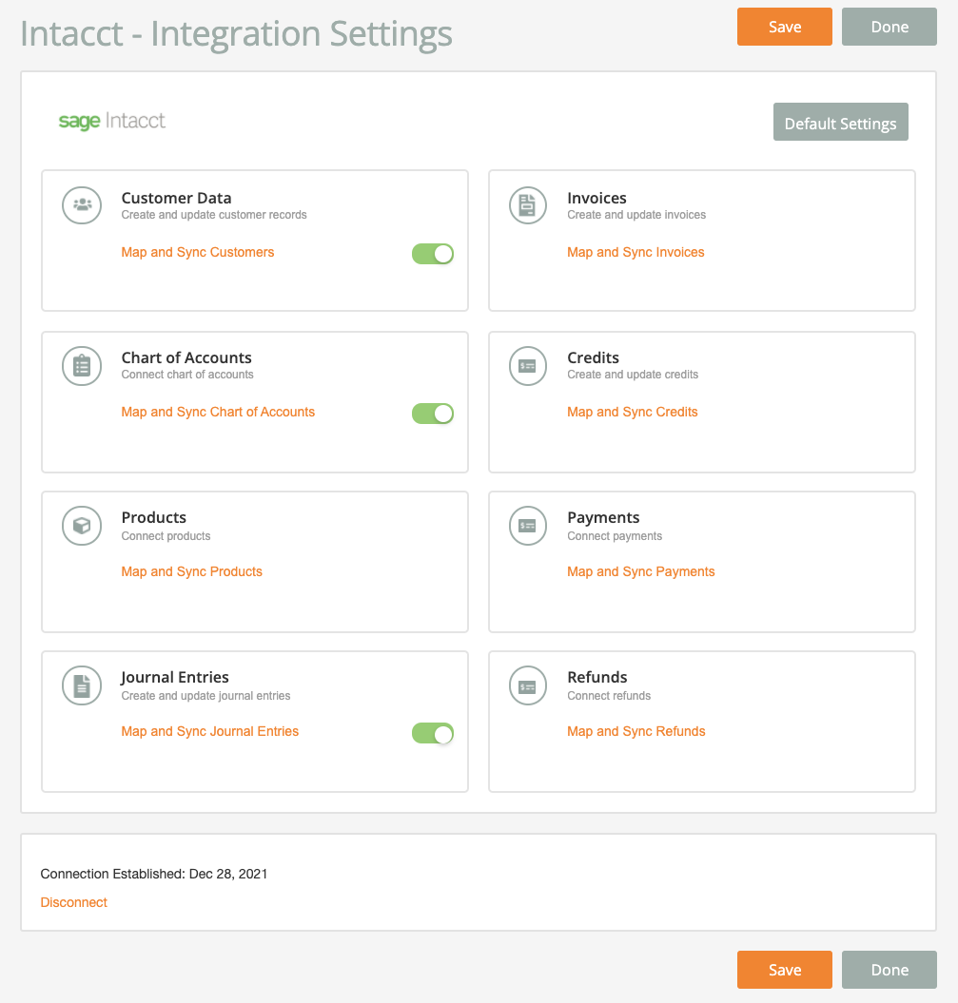
Task: Open Map and Sync Journal Entries link
Action: [210, 731]
